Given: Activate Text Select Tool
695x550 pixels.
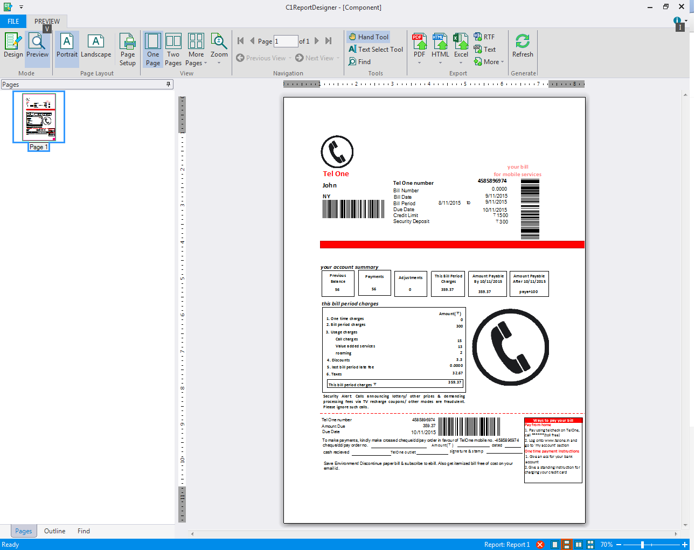Looking at the screenshot, I should point(376,49).
